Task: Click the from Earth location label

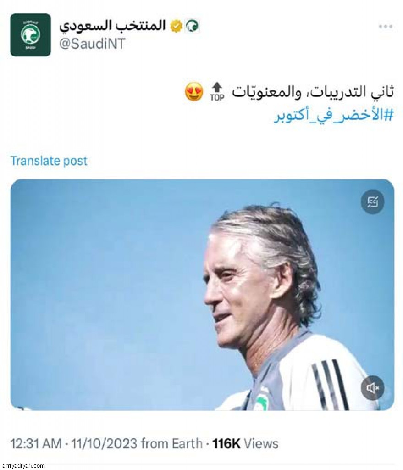Action: click(171, 444)
